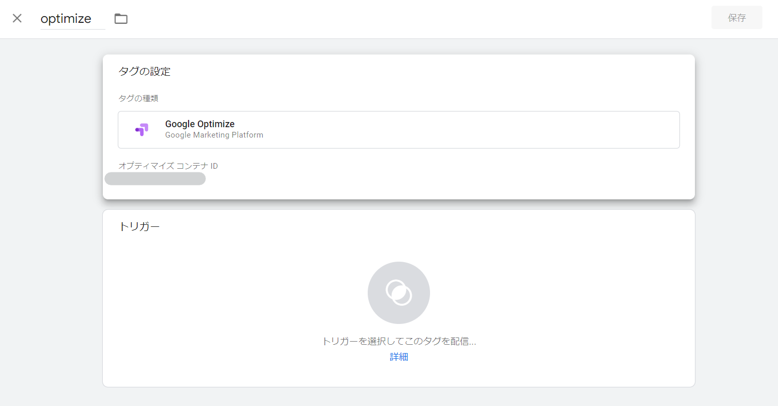Click the Google Optimize logo icon

click(141, 129)
